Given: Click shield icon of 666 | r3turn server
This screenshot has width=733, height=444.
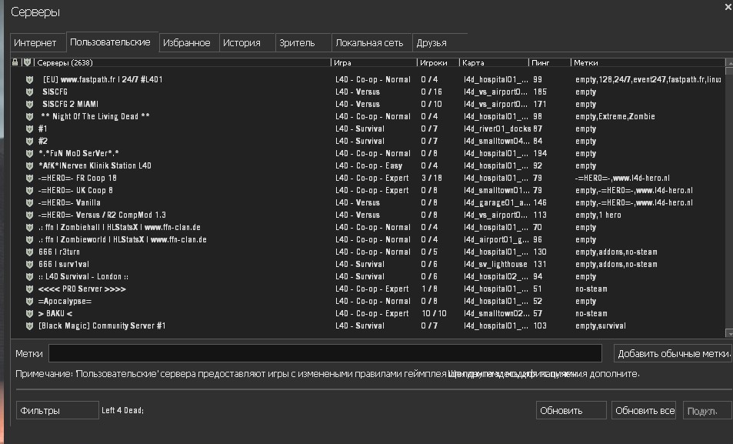Looking at the screenshot, I should point(29,252).
